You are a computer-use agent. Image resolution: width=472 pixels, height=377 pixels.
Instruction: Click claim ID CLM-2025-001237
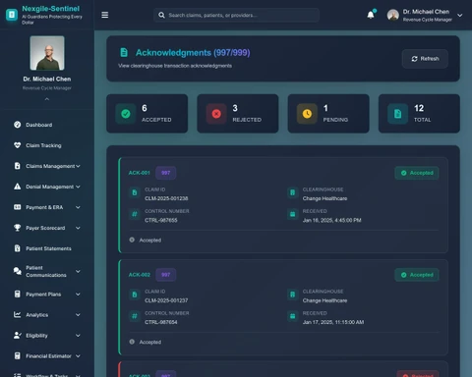point(166,300)
